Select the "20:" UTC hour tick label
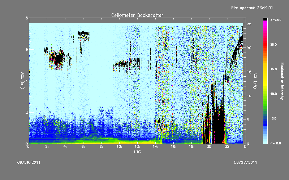This screenshot has width=289, height=180. click(210, 147)
